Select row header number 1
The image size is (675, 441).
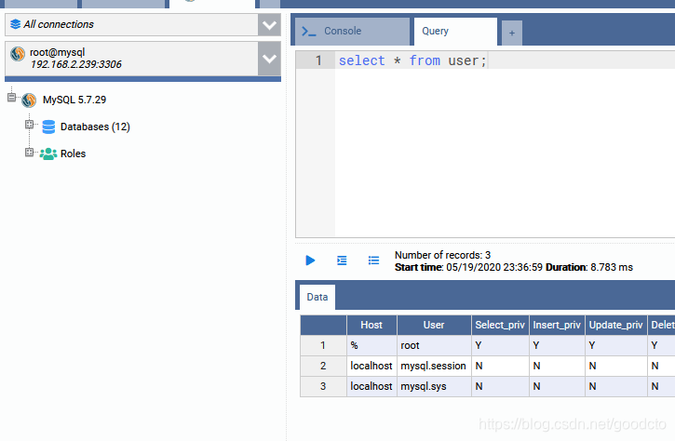click(323, 345)
